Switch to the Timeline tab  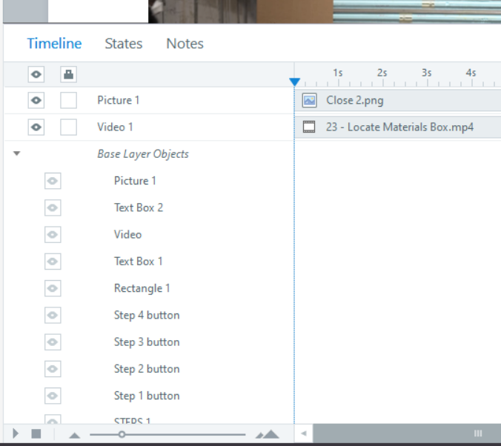pos(54,44)
